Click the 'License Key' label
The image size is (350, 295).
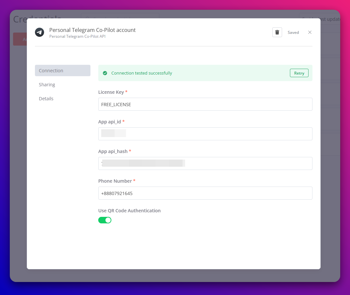tap(111, 92)
